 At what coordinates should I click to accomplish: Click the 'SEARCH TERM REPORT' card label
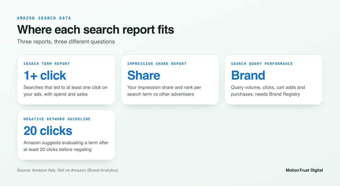tap(47, 64)
